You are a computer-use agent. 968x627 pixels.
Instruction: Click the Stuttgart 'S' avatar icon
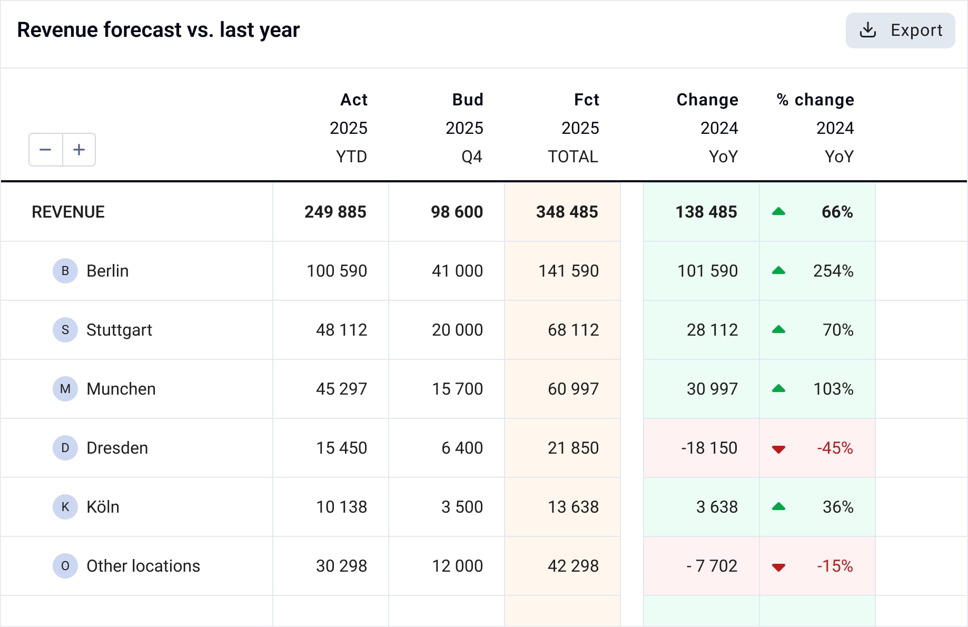[x=65, y=330]
